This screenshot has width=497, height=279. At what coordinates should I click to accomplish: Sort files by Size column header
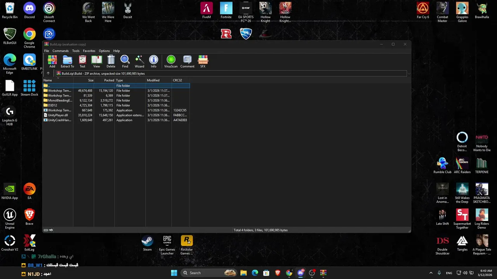click(x=84, y=80)
